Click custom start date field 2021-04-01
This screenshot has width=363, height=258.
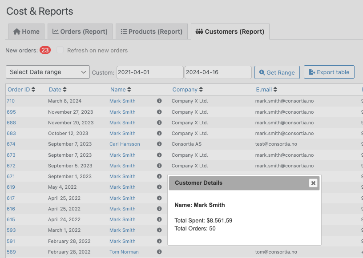pyautogui.click(x=150, y=72)
